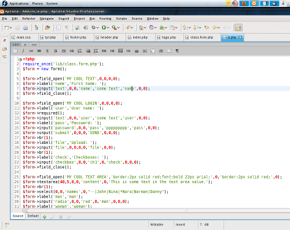Select the css toolbar tab
The image size is (290, 230).
coord(34,44)
